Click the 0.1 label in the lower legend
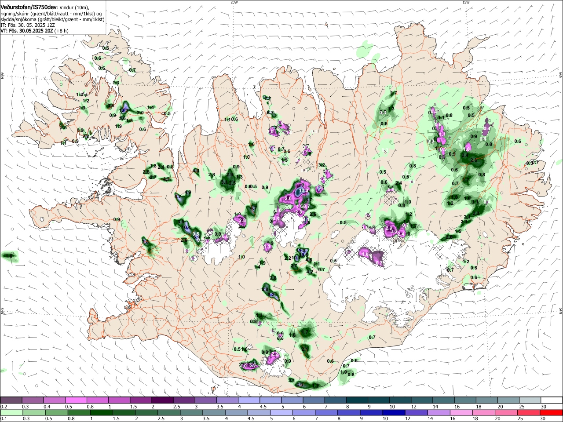563x422 pixels. 4,419
